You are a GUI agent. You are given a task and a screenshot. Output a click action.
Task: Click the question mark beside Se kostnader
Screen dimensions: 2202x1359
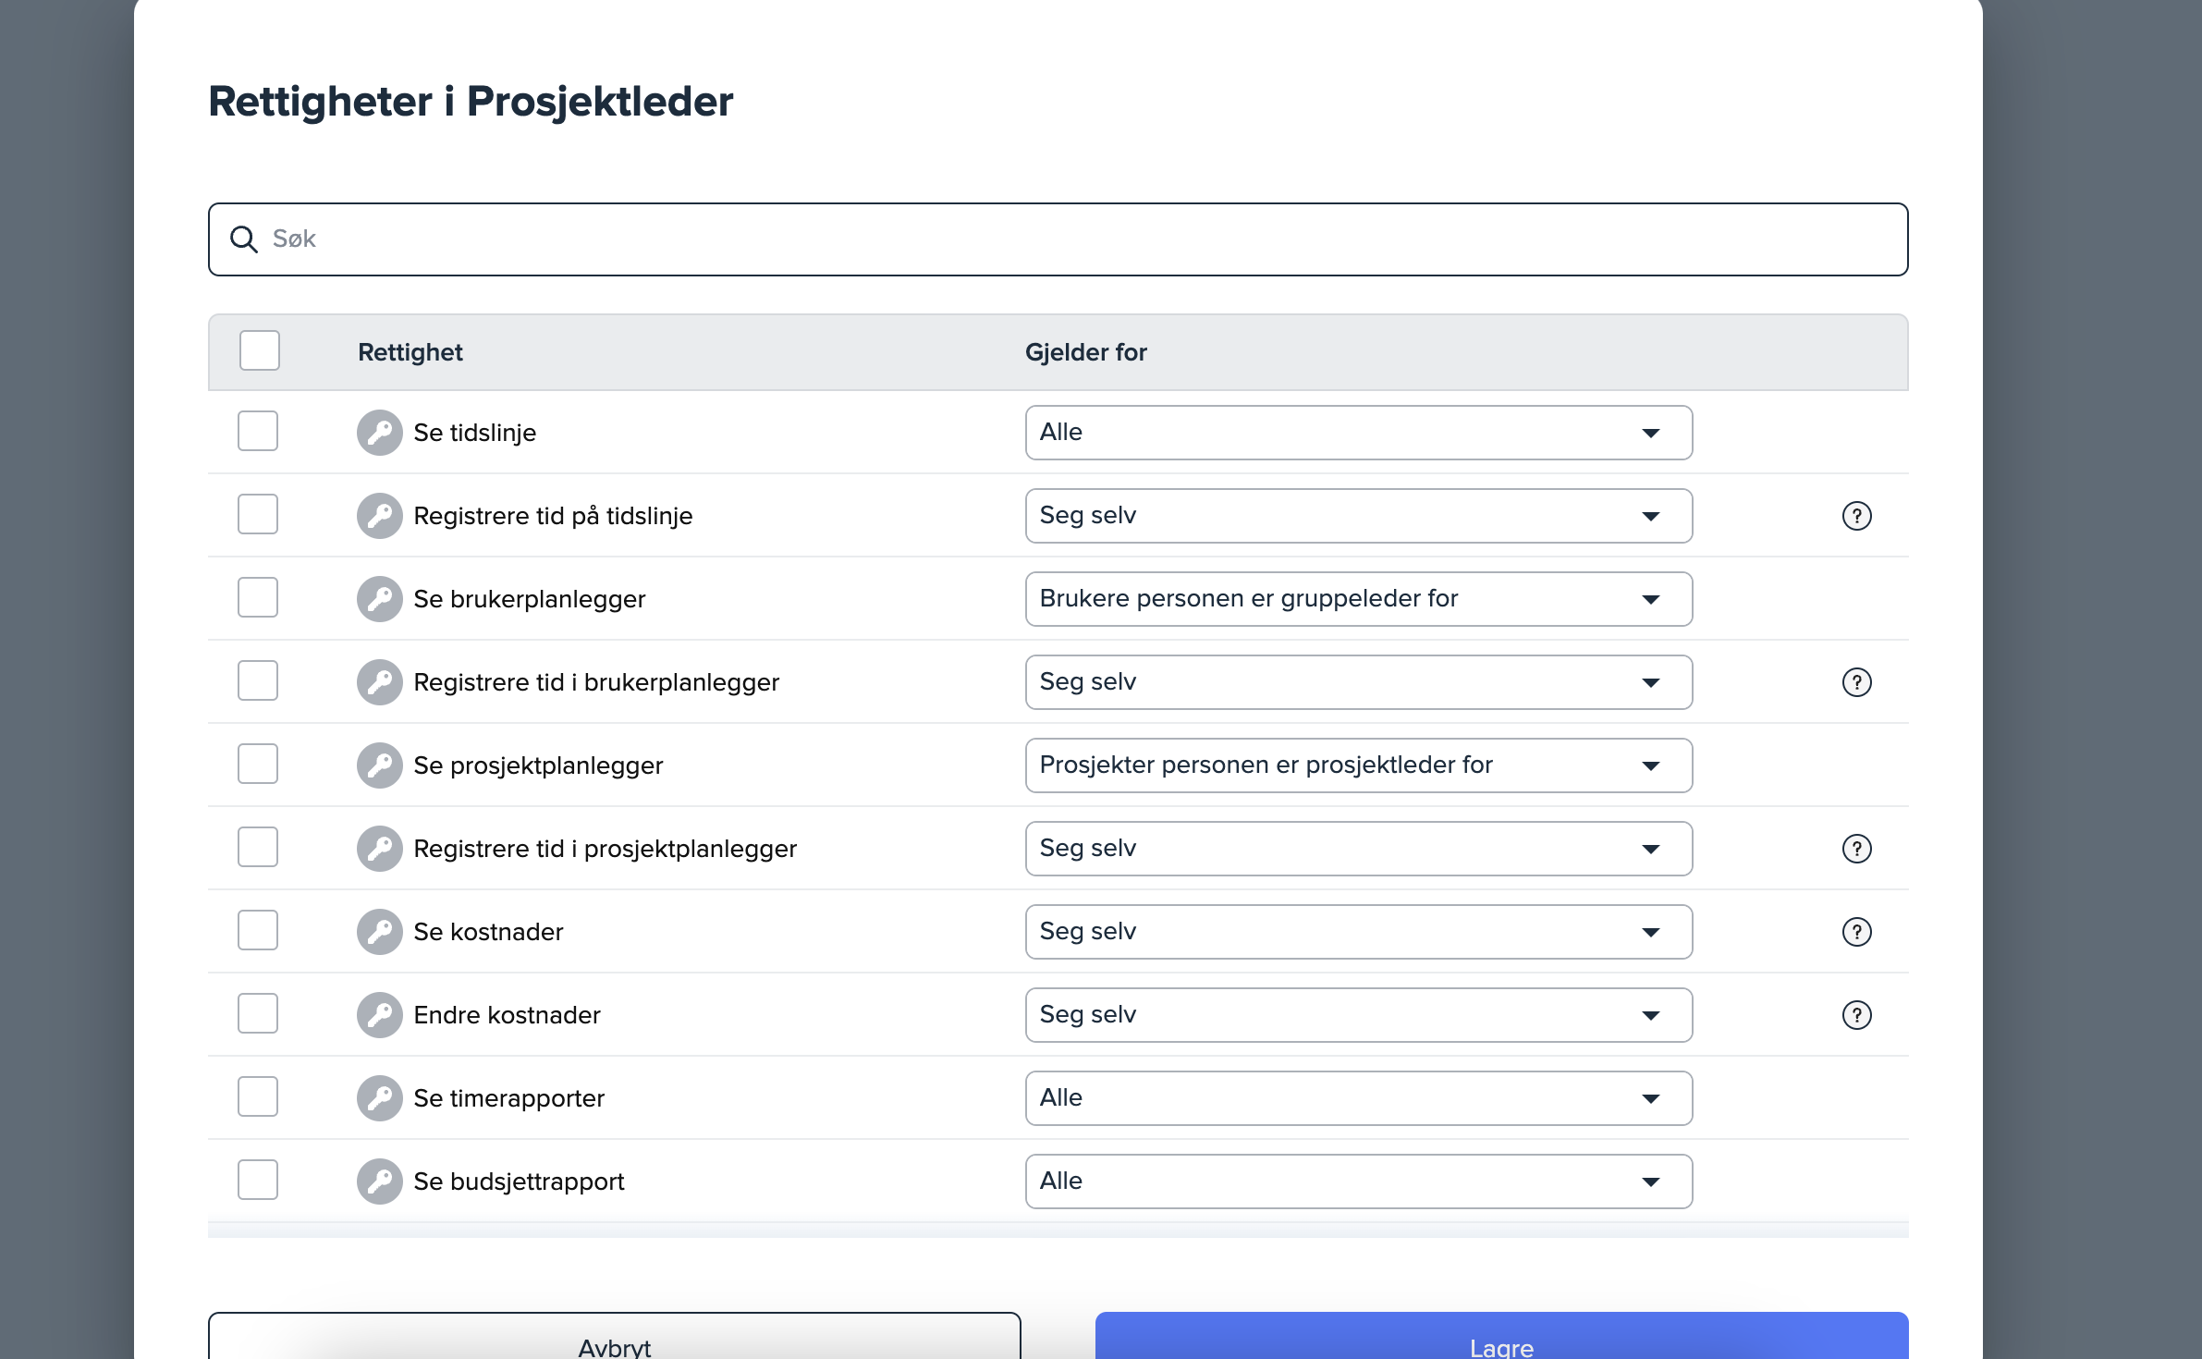(x=1856, y=932)
